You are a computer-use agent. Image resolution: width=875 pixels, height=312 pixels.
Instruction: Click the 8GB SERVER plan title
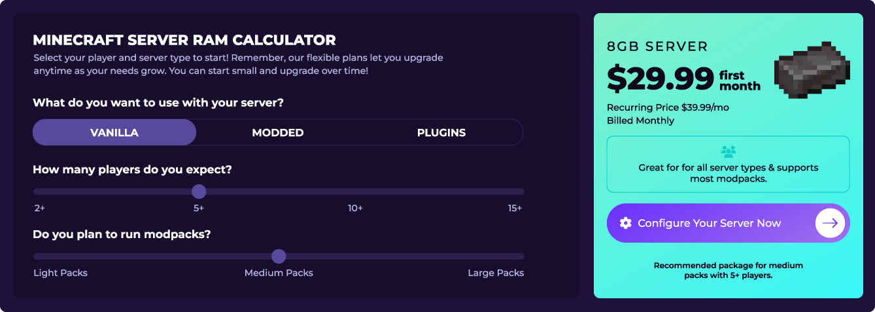coord(657,47)
